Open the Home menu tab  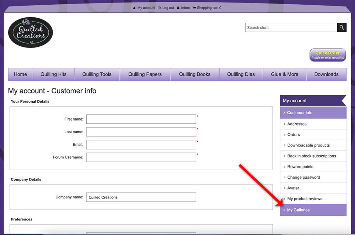point(20,74)
